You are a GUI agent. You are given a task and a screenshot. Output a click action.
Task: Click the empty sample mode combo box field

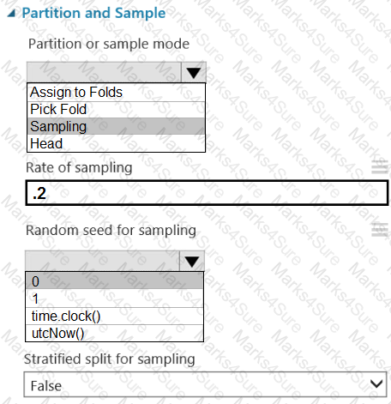point(104,72)
